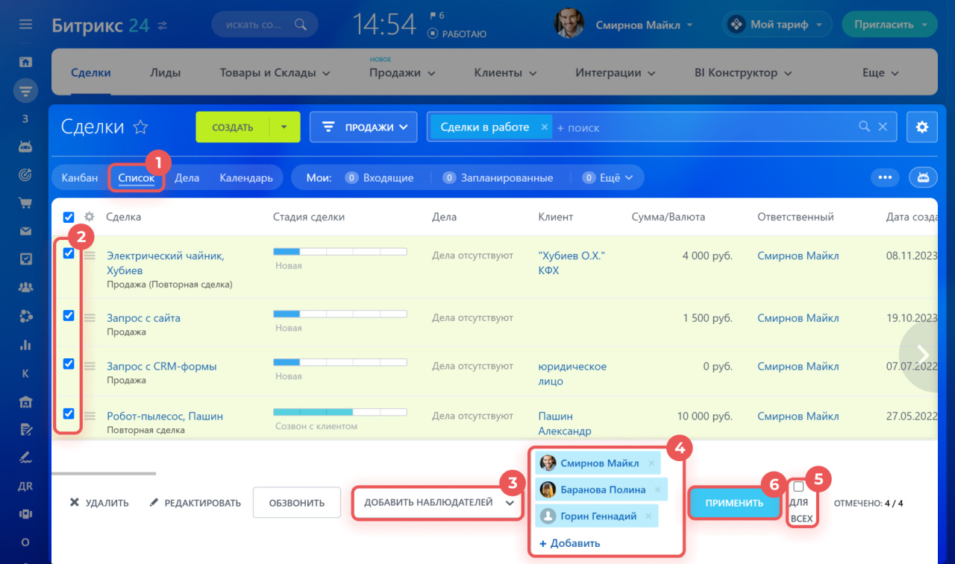Click the column settings gear in table header
This screenshot has width=955, height=564.
click(x=90, y=217)
